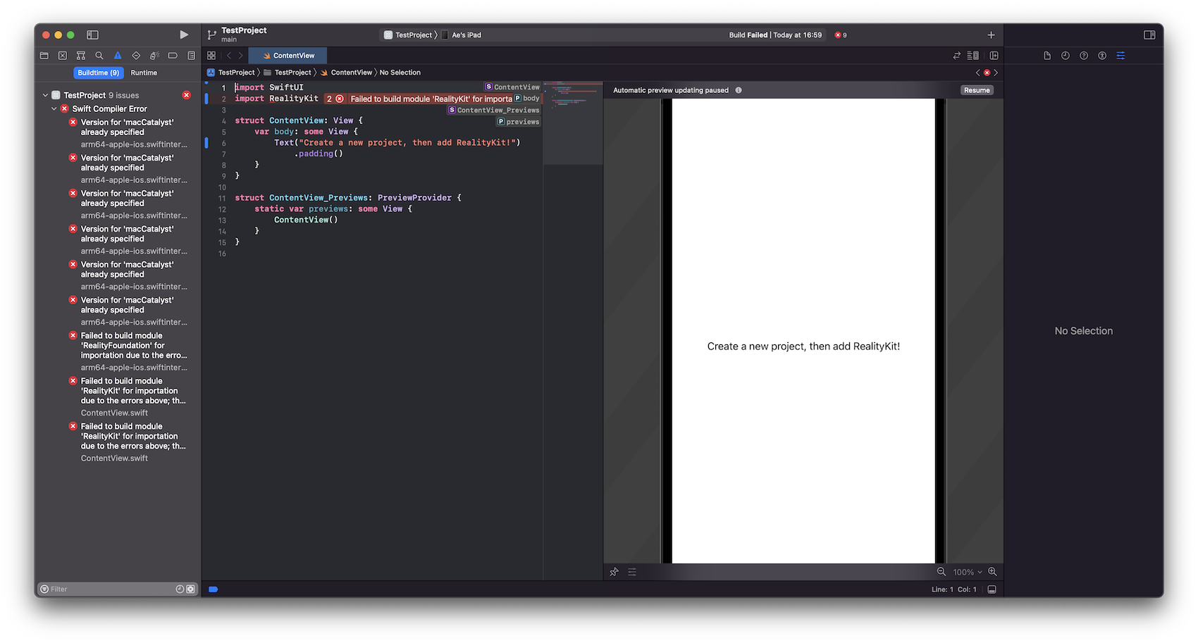Click the minimap body property label
This screenshot has width=1198, height=643.
527,99
